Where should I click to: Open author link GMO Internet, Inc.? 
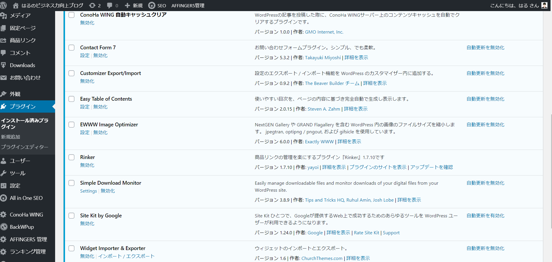tap(324, 32)
